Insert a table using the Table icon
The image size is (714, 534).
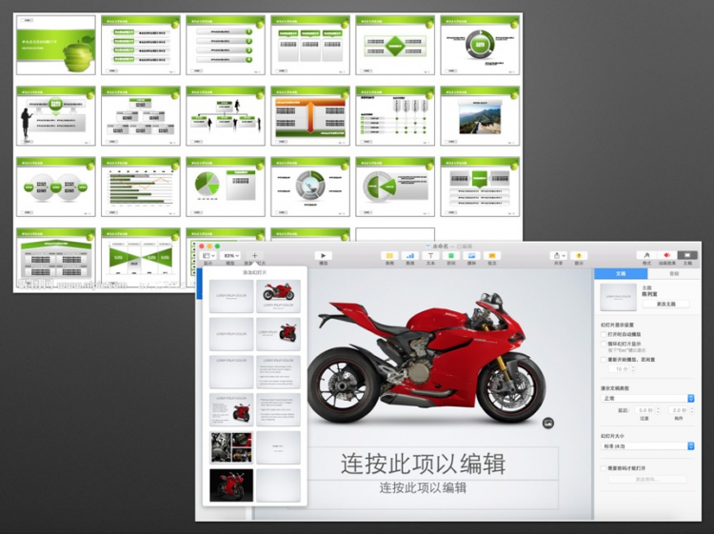(x=389, y=256)
